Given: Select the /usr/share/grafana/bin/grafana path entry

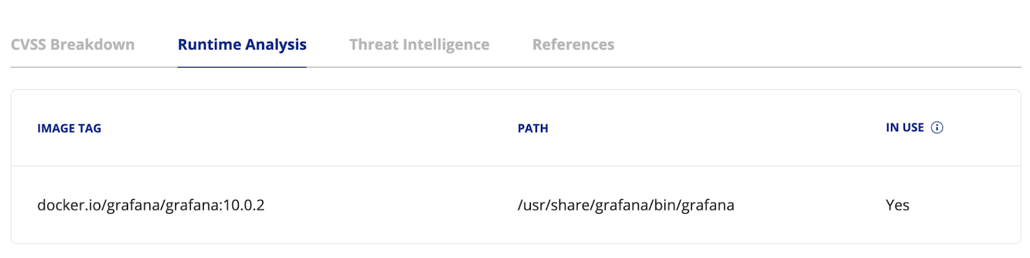Looking at the screenshot, I should coord(626,205).
